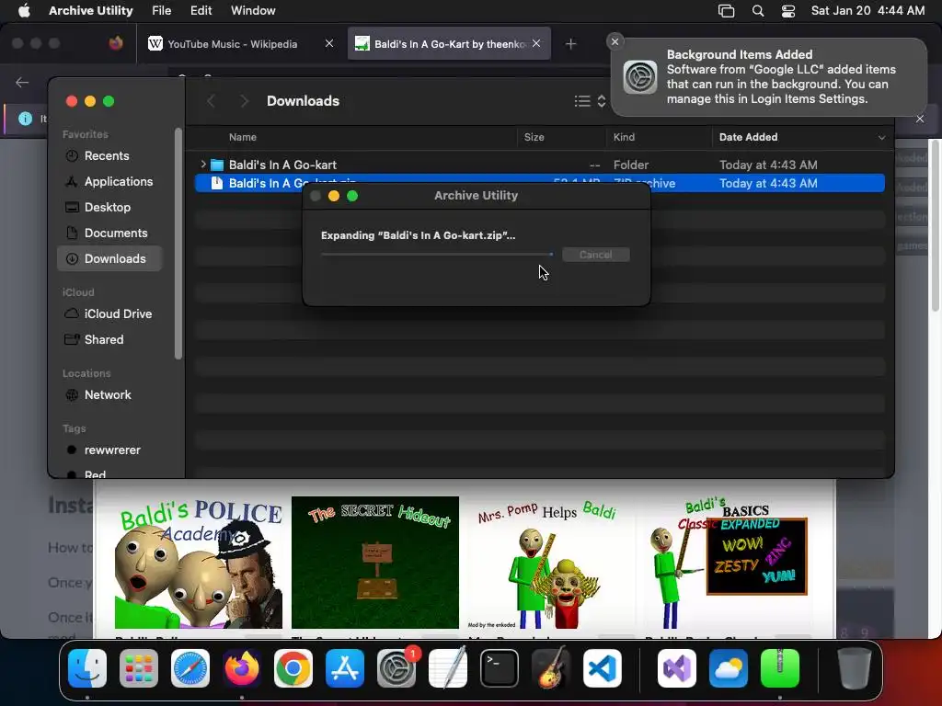
Task: Open the Finder list view switcher
Action: pyautogui.click(x=590, y=101)
